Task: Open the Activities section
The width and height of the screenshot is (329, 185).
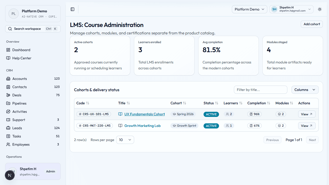Action: pos(20,112)
